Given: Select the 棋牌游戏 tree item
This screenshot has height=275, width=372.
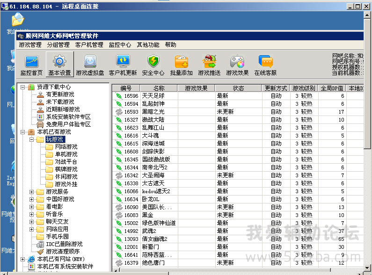Looking at the screenshot, I should coord(66,169).
